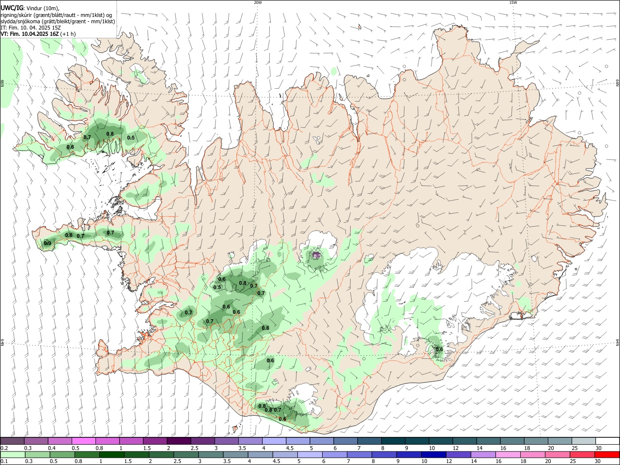620x465 pixels.
Task: Click the 'VT: Fim. 10.04.2025 16Z (+1 h)' line
Action: (38, 34)
